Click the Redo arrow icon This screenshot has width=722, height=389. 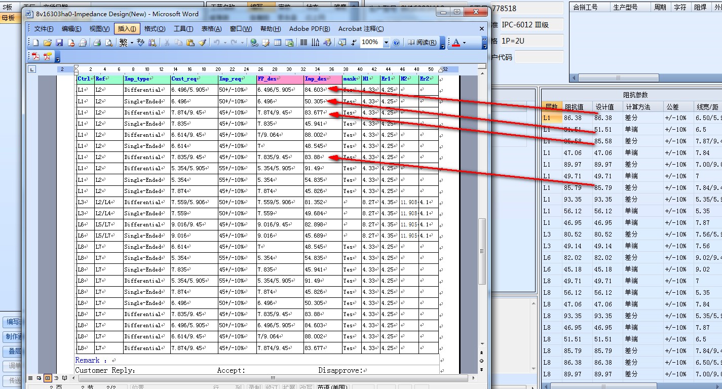coord(233,43)
